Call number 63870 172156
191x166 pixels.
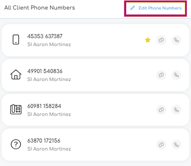[x=176, y=145]
